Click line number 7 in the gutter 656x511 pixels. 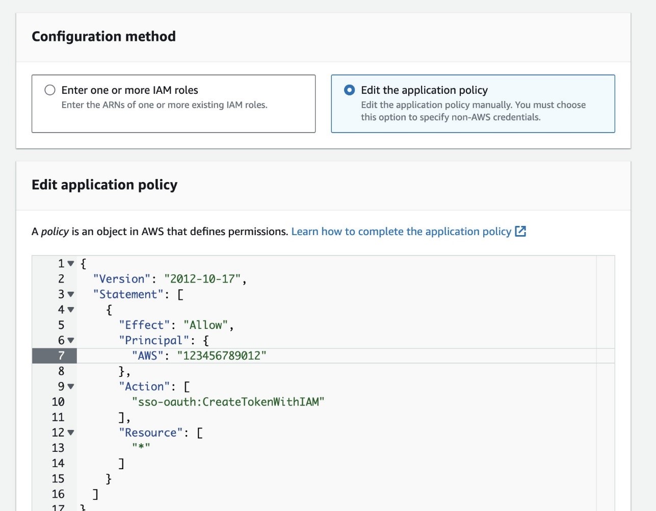(61, 355)
